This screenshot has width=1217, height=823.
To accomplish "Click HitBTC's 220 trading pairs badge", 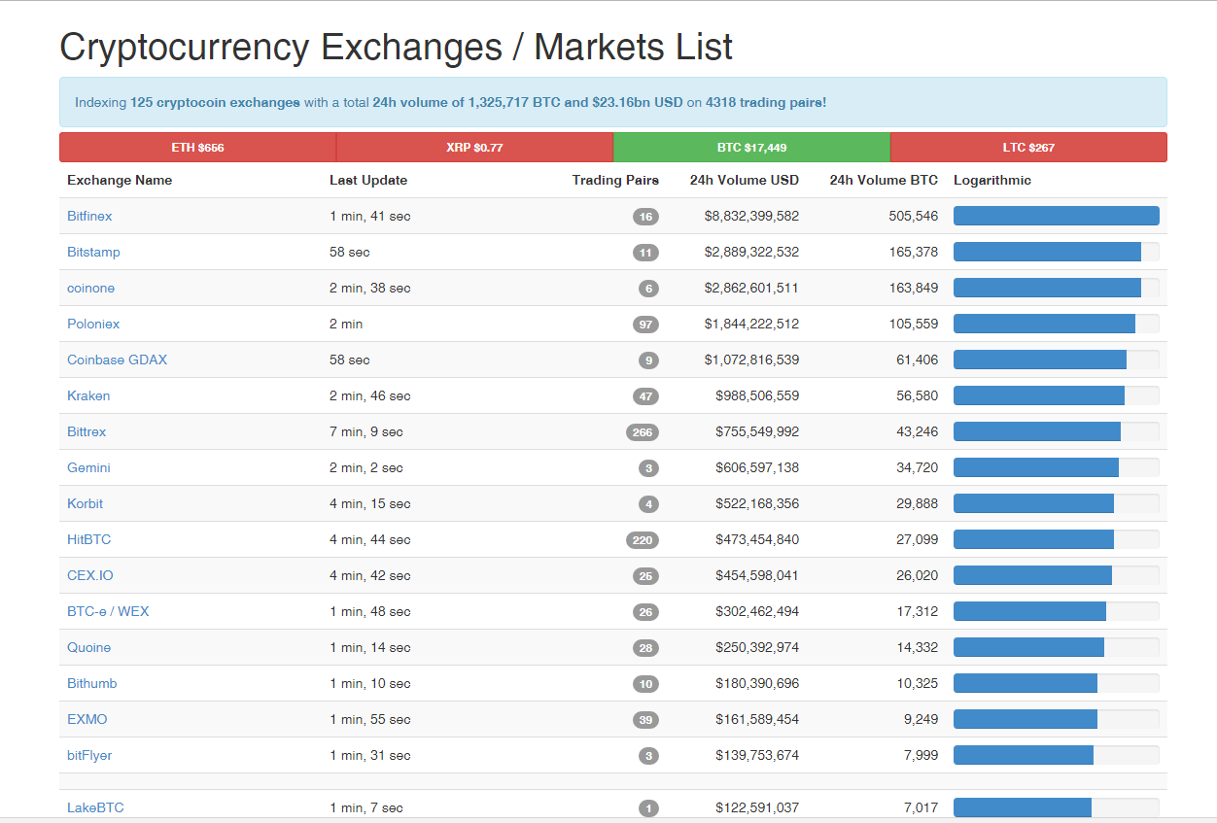I will tap(643, 540).
